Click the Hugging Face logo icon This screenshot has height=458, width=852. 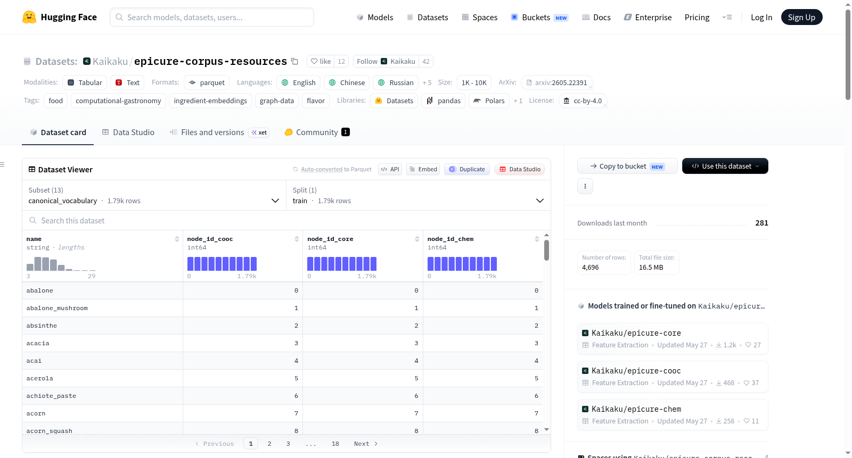(29, 17)
